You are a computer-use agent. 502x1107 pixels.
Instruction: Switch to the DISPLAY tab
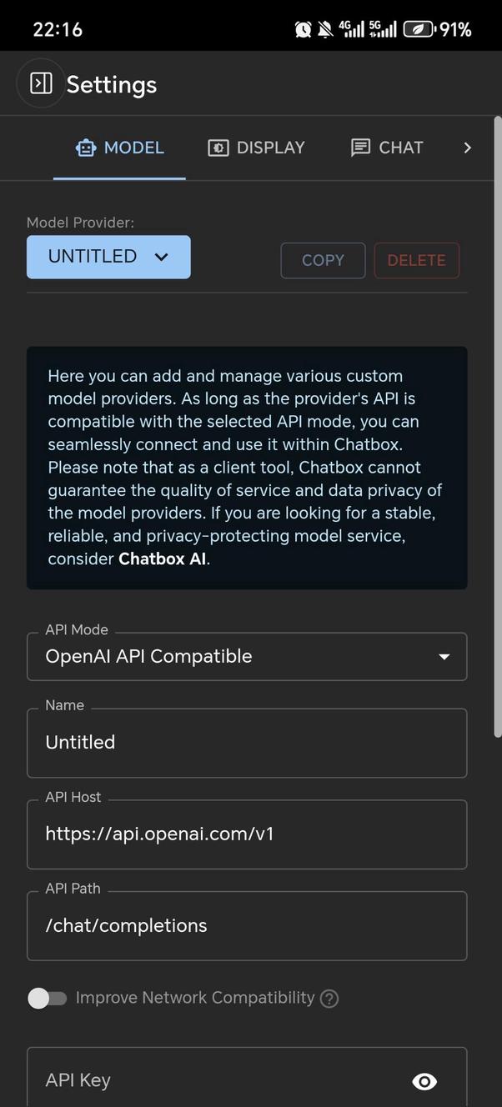pyautogui.click(x=256, y=148)
